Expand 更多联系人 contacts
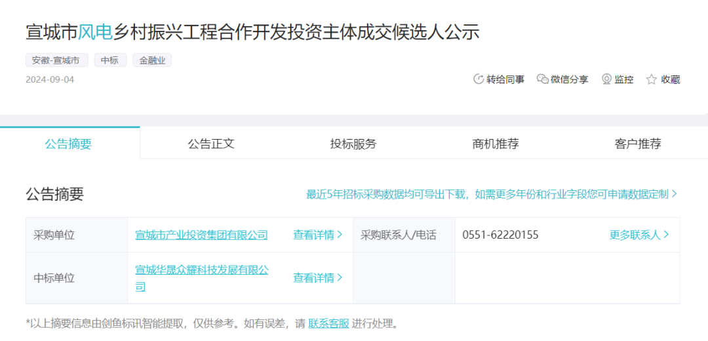The width and height of the screenshot is (708, 341). 639,235
